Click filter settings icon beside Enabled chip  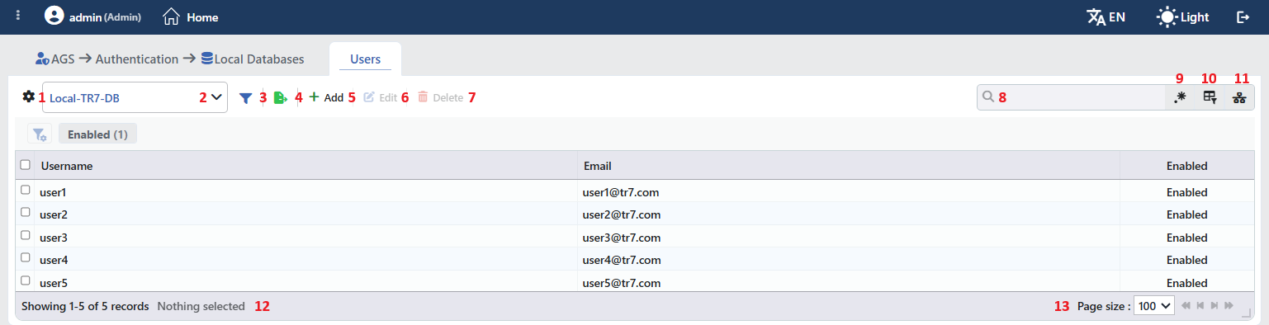click(40, 134)
